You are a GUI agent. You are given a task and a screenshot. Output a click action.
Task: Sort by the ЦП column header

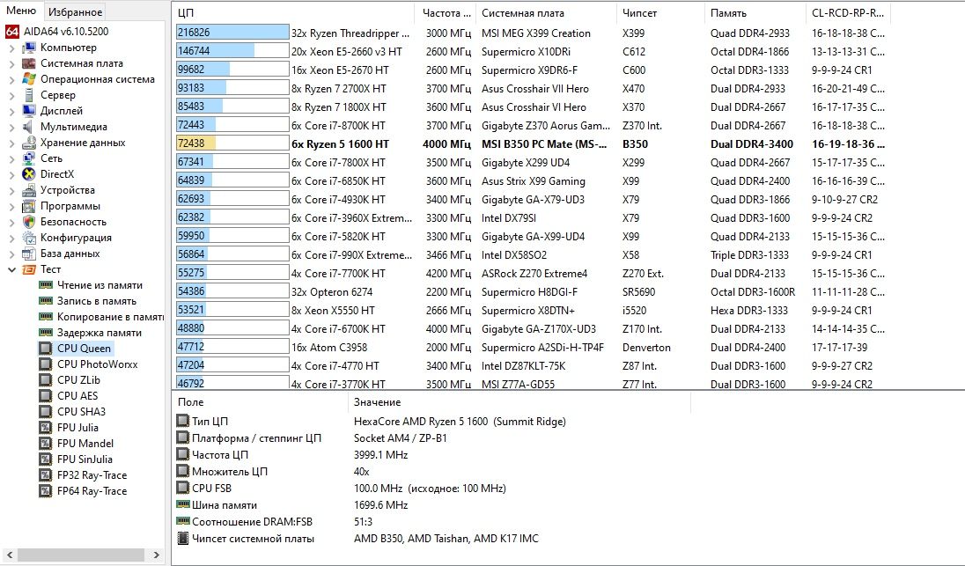(x=293, y=13)
